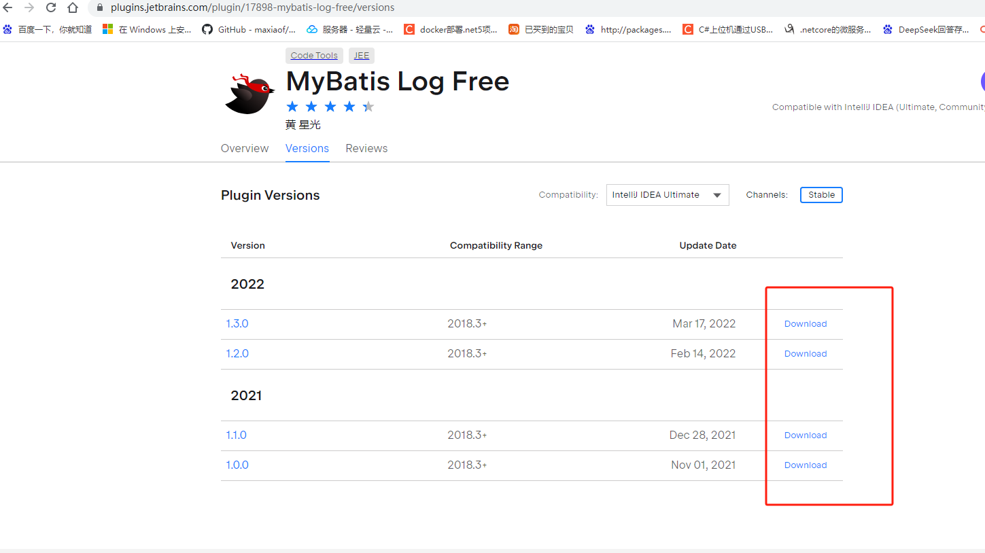Switch to the Reviews tab
This screenshot has height=553, width=985.
[x=366, y=148]
